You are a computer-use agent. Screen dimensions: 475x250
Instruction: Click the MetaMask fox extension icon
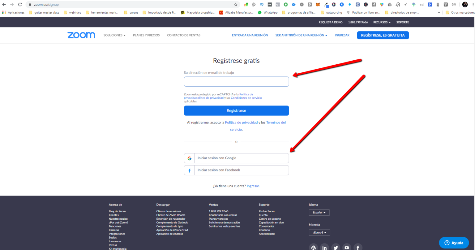318,5
